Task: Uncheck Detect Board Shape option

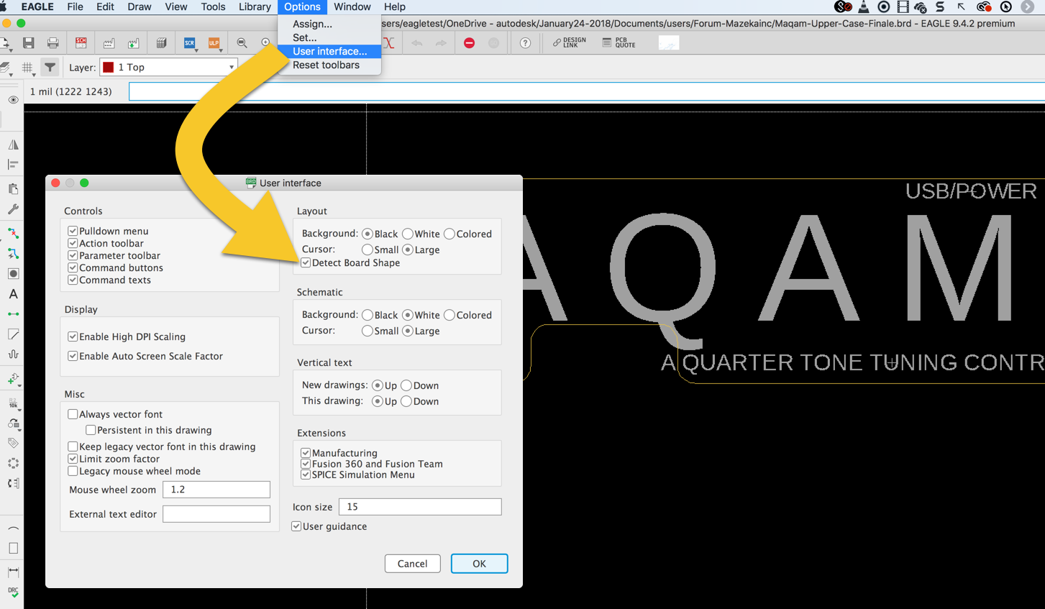Action: click(x=305, y=262)
